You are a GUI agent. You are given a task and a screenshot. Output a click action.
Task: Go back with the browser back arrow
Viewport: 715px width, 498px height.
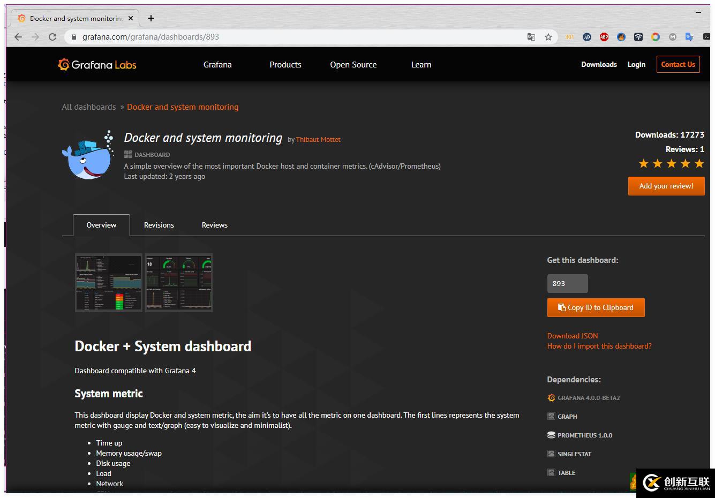pos(18,37)
